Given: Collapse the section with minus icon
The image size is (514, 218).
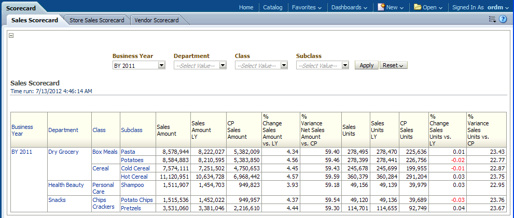Looking at the screenshot, I should click(x=11, y=36).
